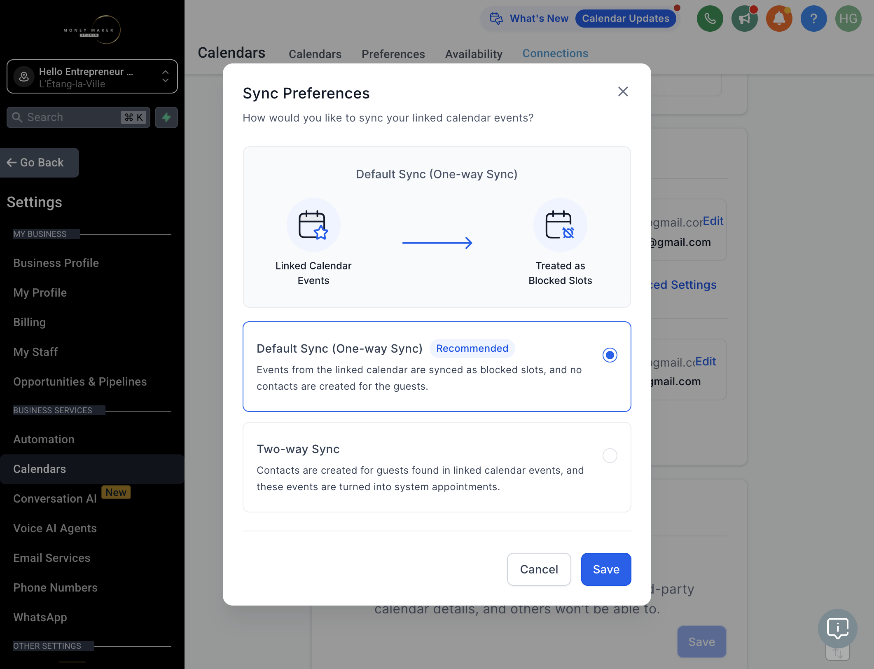Open Calendars in the settings sidebar

92,469
